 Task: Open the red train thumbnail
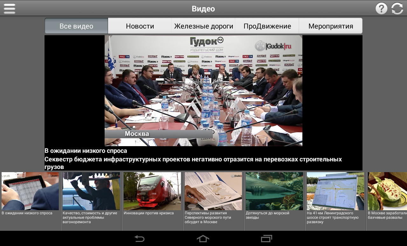click(x=152, y=191)
